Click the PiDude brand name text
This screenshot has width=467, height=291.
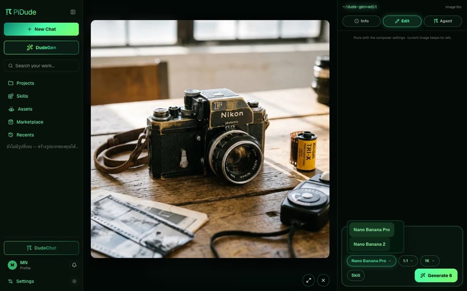click(25, 12)
